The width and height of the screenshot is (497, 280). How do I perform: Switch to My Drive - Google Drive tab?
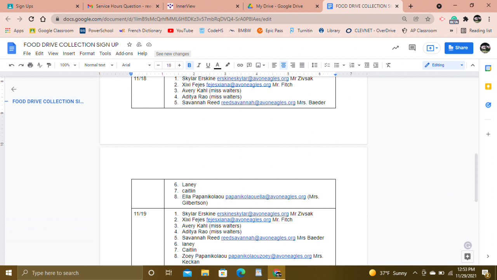click(x=282, y=6)
